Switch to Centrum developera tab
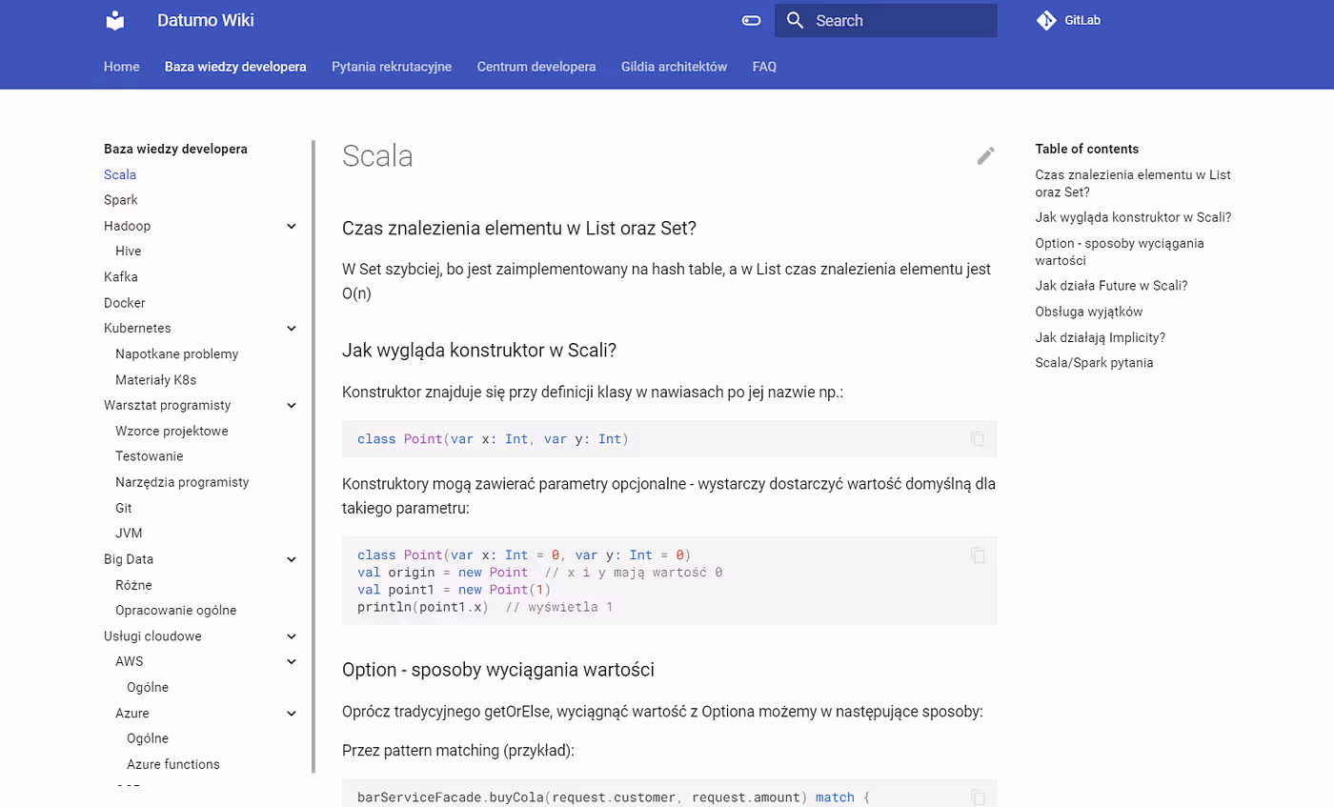The image size is (1334, 807). click(536, 67)
